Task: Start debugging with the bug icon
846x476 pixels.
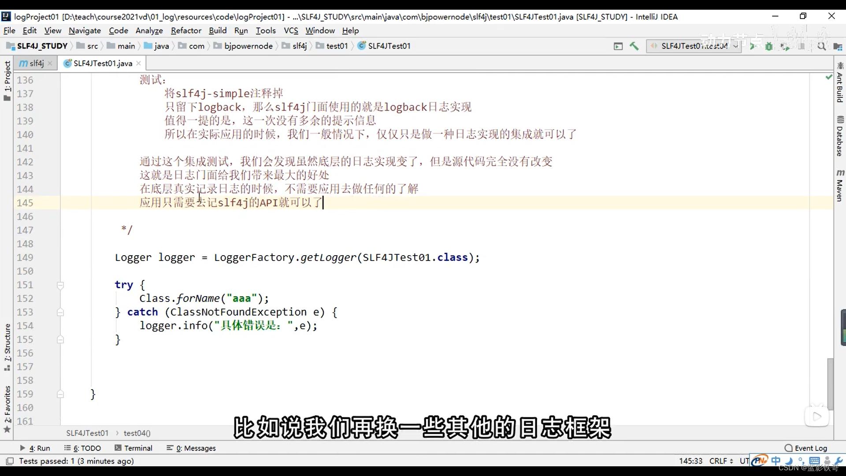Action: click(769, 46)
